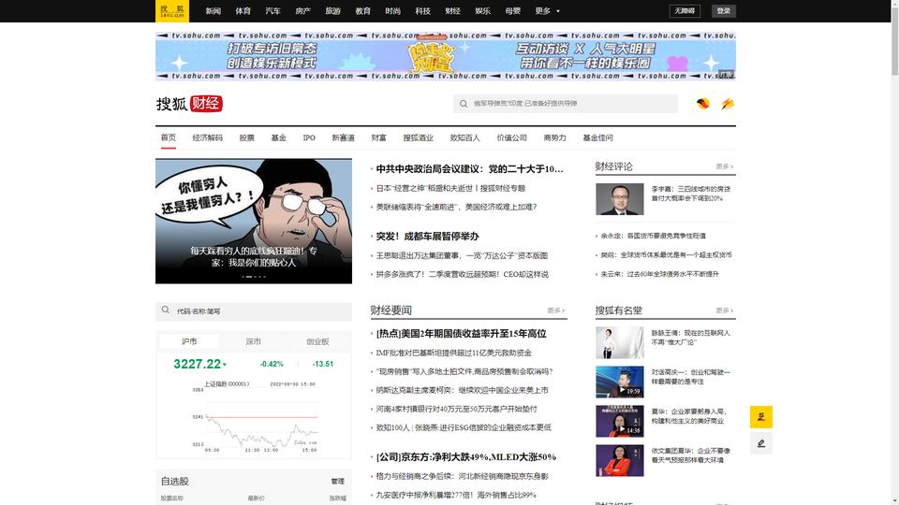Open the Sohu fox news icon
This screenshot has height=505, width=899.
click(x=703, y=104)
